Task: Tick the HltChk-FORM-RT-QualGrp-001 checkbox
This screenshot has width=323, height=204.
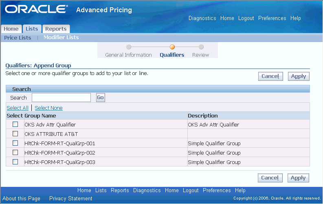Action: click(15, 143)
